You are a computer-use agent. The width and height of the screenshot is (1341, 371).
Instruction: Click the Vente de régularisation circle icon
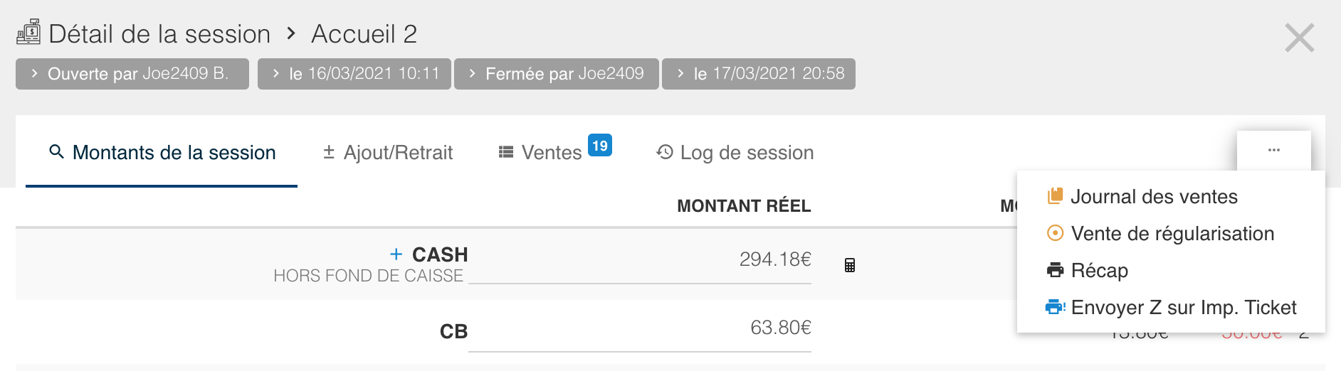coord(1055,233)
